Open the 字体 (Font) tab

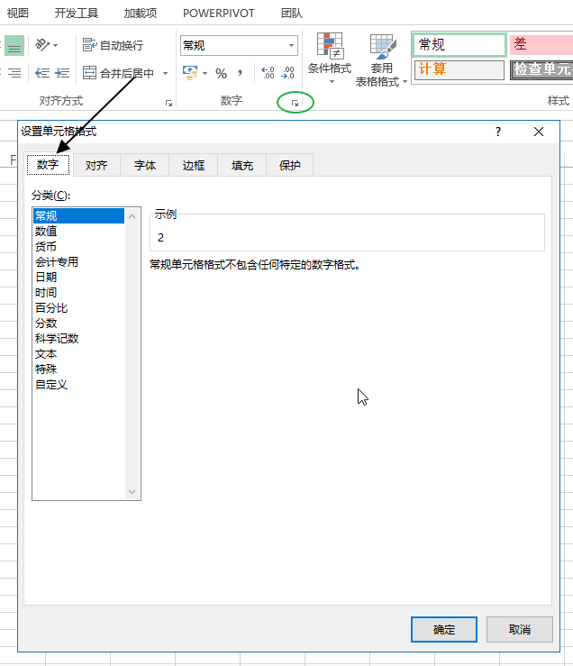[x=145, y=165]
